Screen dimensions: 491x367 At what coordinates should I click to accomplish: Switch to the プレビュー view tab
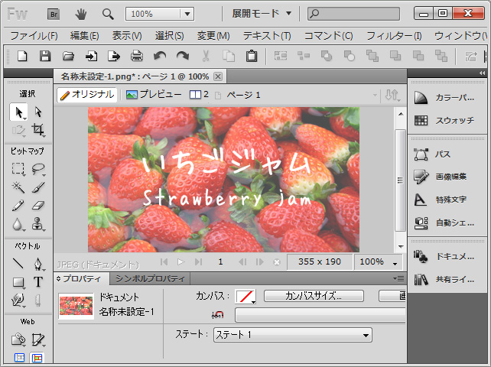[154, 95]
